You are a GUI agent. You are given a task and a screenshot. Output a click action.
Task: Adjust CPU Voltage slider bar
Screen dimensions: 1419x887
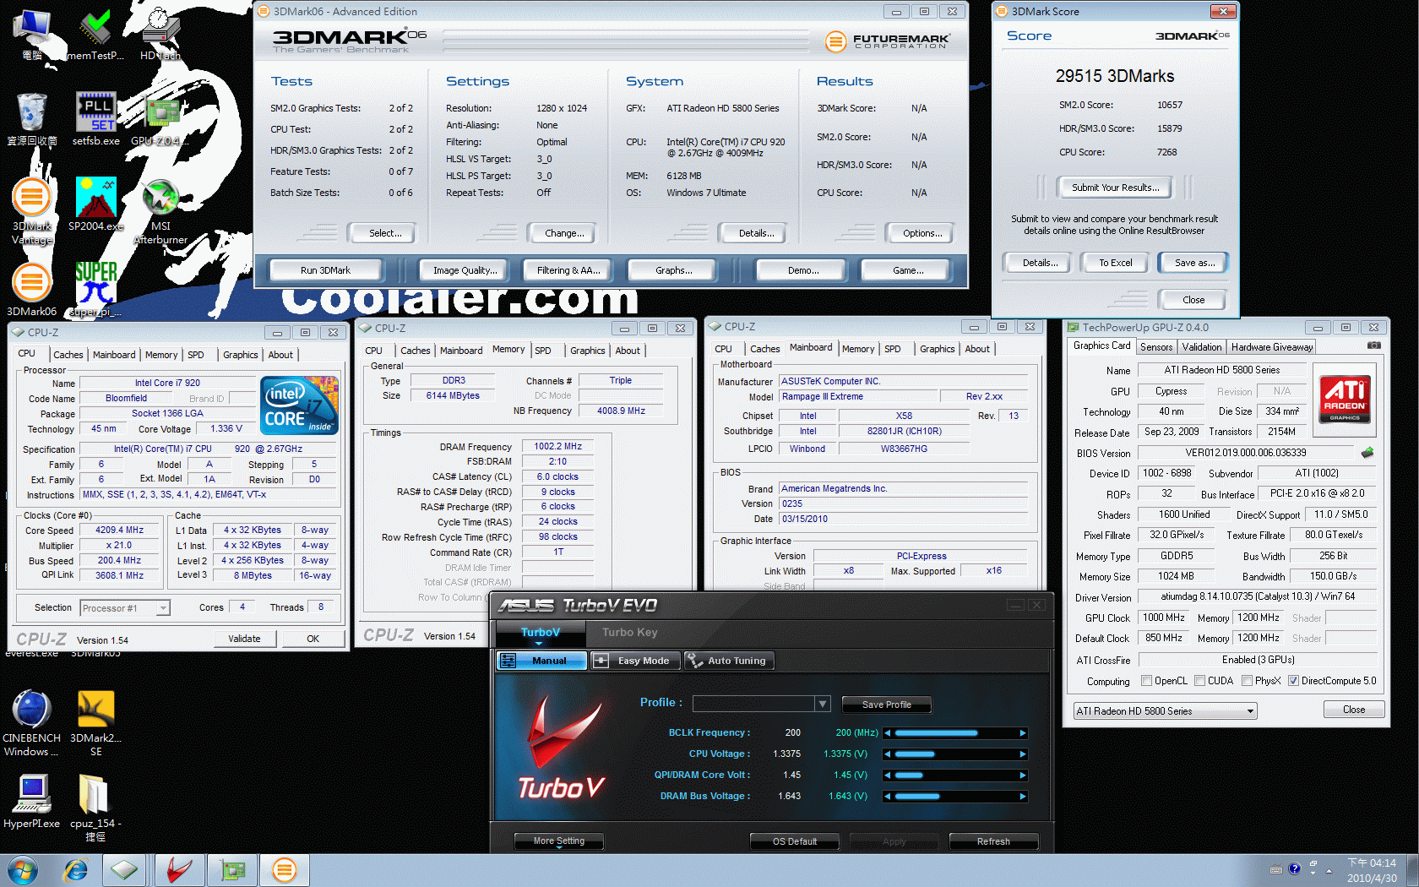point(955,754)
